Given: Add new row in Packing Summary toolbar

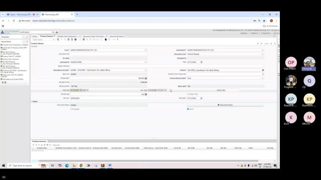Looking at the screenshot, I should [33, 145].
